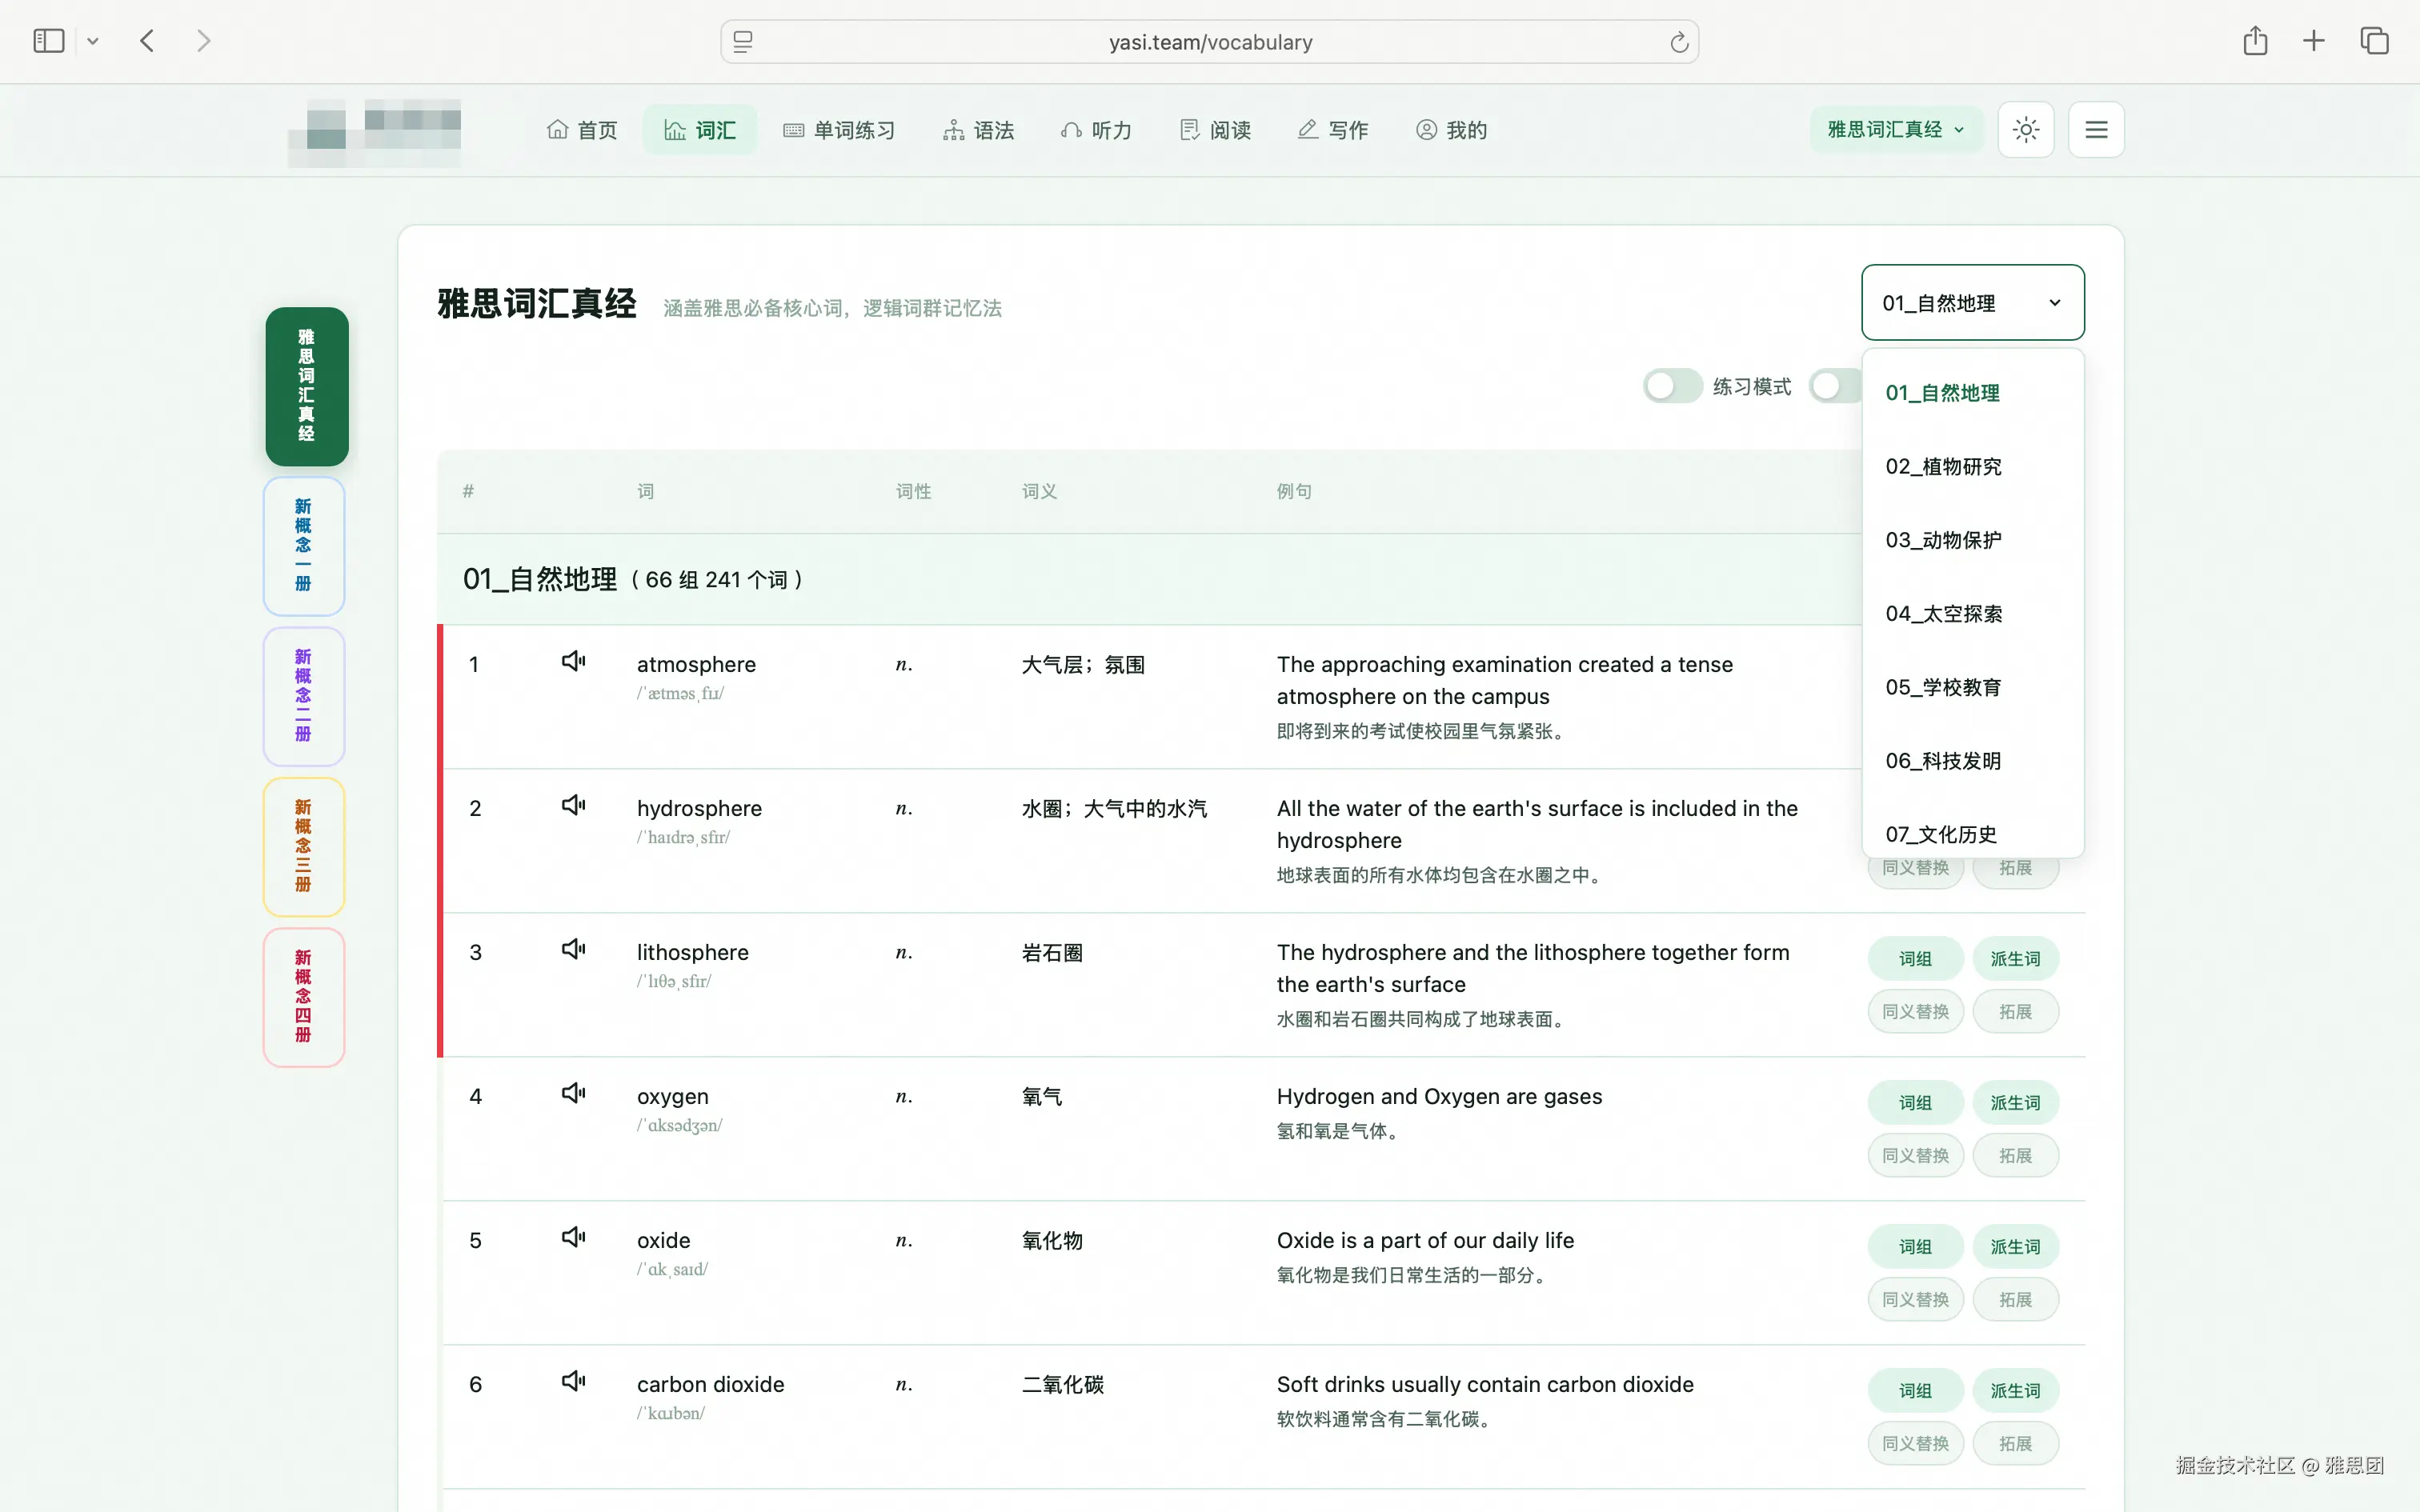Select 雅思词汇真经 side tab

tap(306, 386)
